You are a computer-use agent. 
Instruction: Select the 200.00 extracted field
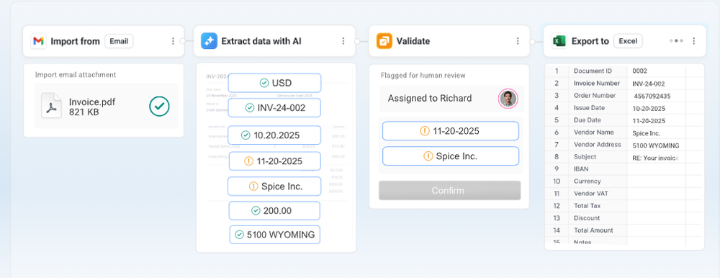pyautogui.click(x=274, y=210)
